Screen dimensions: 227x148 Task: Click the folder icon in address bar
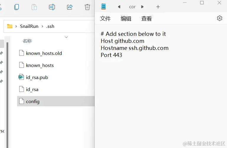[x=10, y=26]
